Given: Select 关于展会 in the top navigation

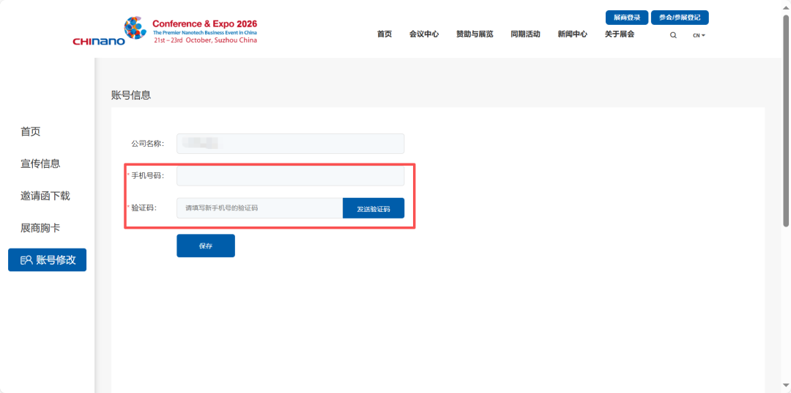Looking at the screenshot, I should point(620,34).
